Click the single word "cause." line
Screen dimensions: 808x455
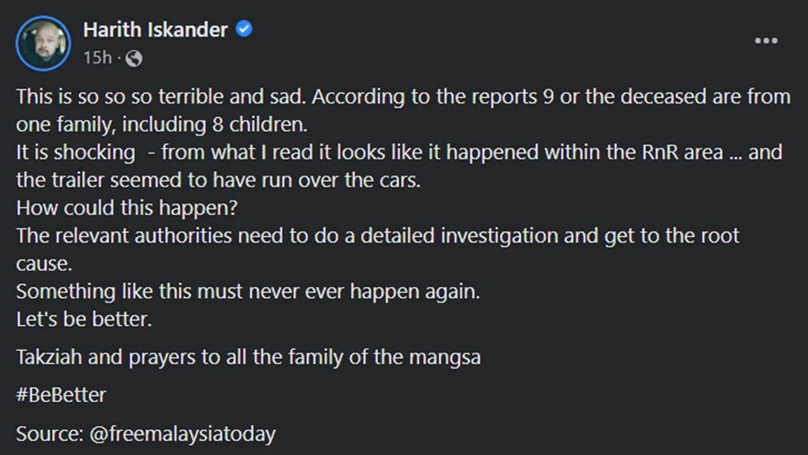(x=44, y=264)
